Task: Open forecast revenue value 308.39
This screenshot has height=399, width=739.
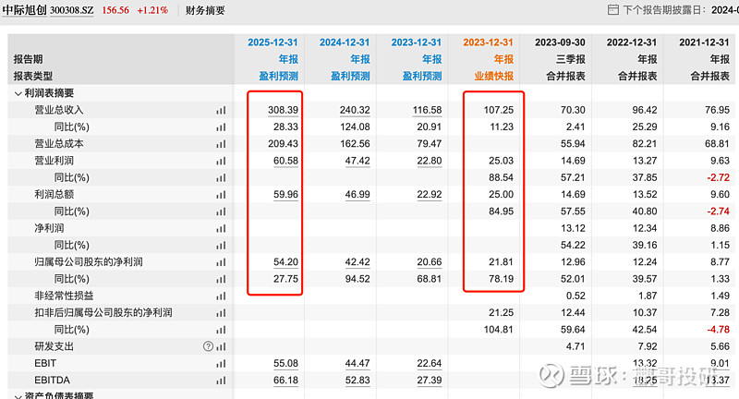Action: (x=283, y=110)
